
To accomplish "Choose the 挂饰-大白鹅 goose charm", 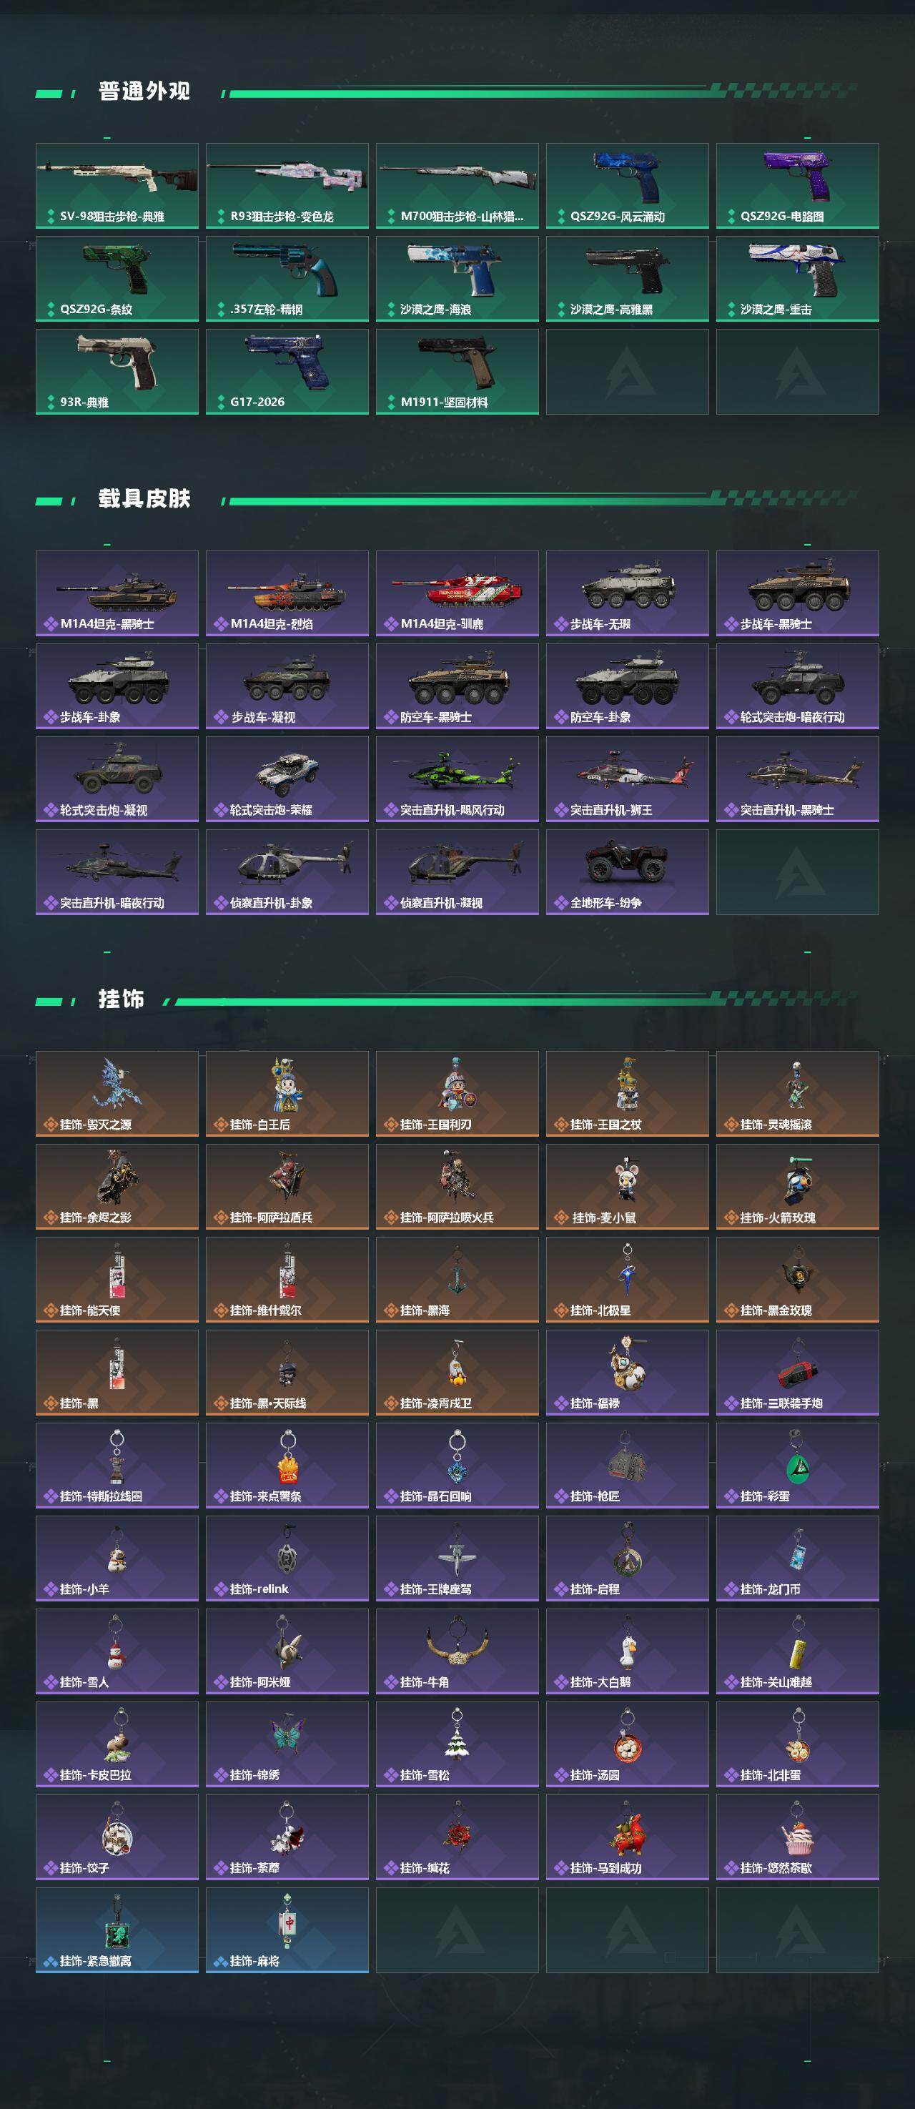I will [628, 1651].
